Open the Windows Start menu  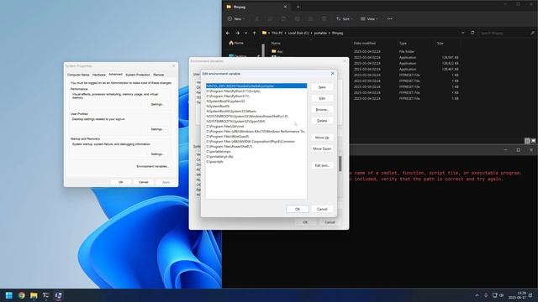point(9,295)
